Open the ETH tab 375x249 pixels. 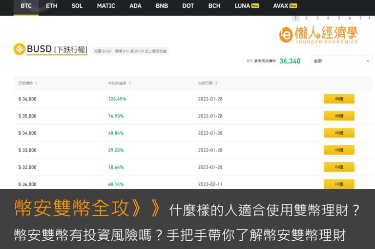coord(52,6)
